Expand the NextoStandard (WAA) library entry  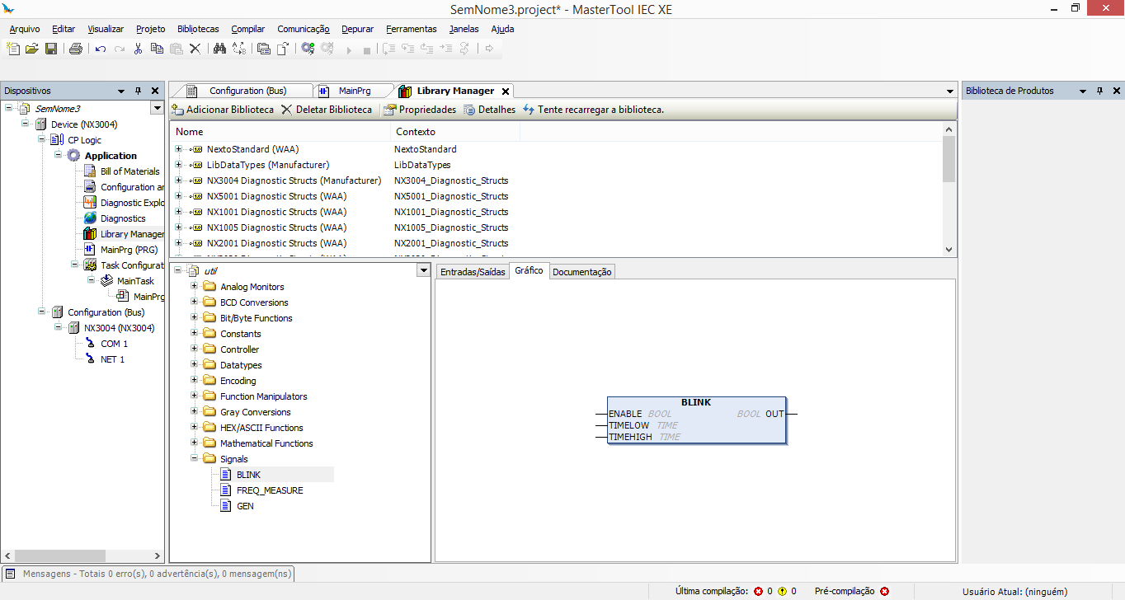178,149
